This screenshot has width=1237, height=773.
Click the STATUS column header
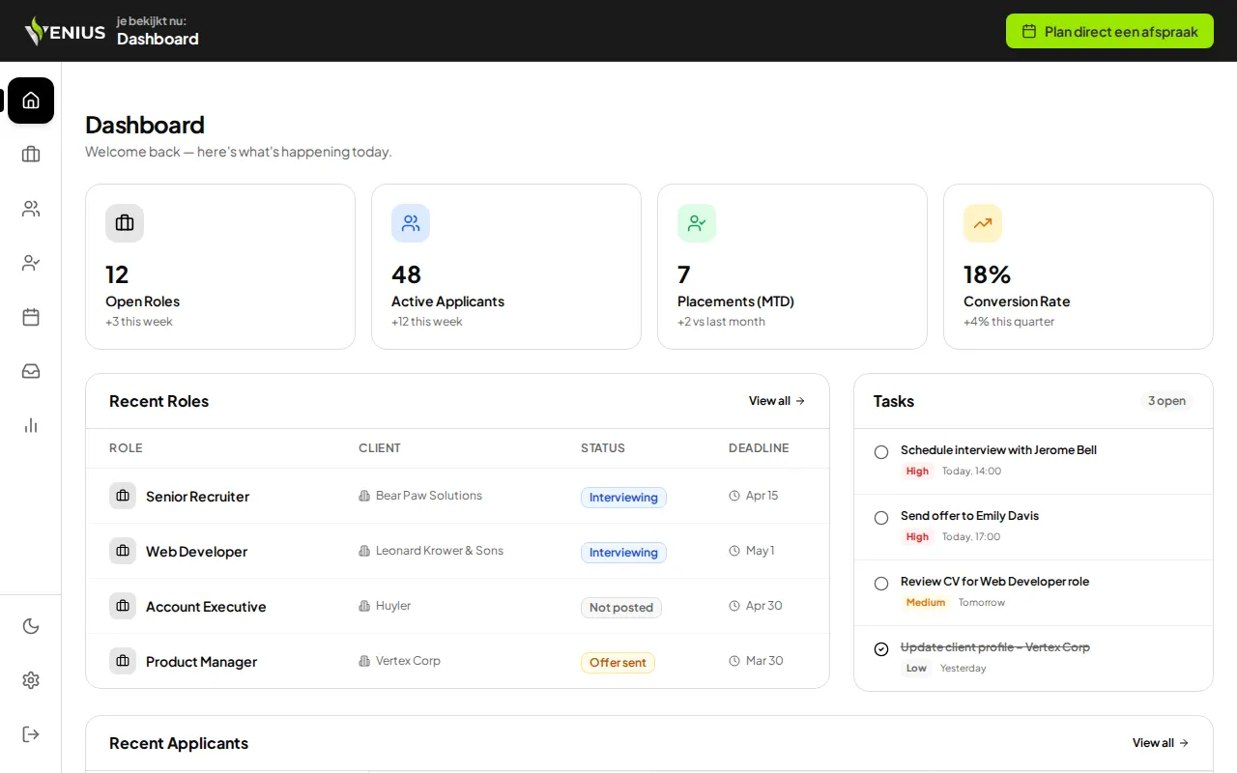(x=603, y=448)
